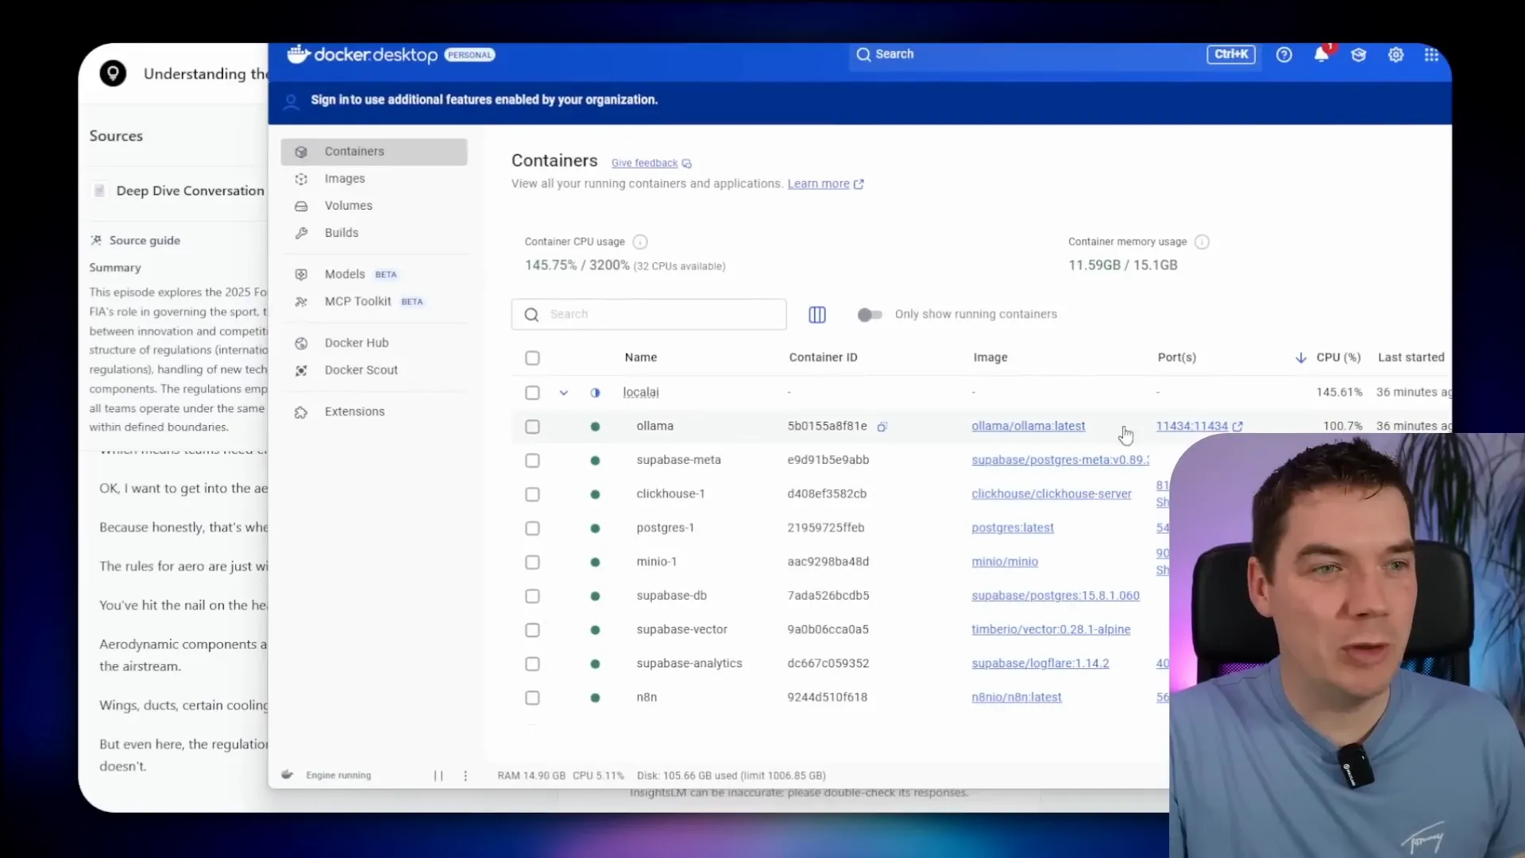Check the select-all containers checkbox
1525x858 pixels.
click(532, 358)
